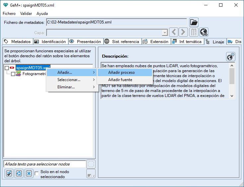
Task: Toggle the spaignMDT05.xml node checkbox
Action: click(7, 68)
